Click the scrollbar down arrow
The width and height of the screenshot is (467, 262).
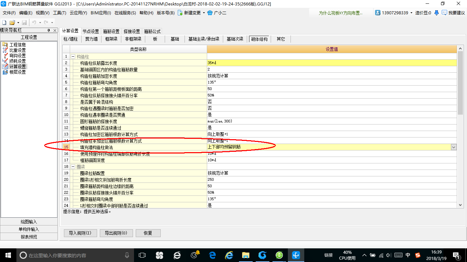[x=460, y=205]
